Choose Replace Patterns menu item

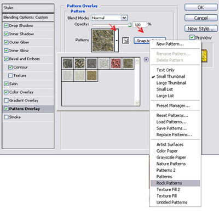(x=174, y=134)
